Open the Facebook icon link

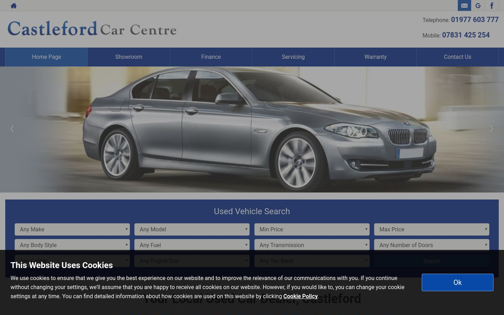(492, 6)
